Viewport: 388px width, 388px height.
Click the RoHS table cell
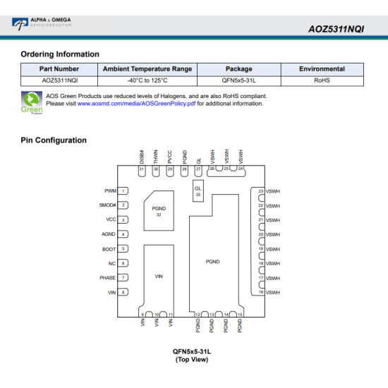[322, 80]
